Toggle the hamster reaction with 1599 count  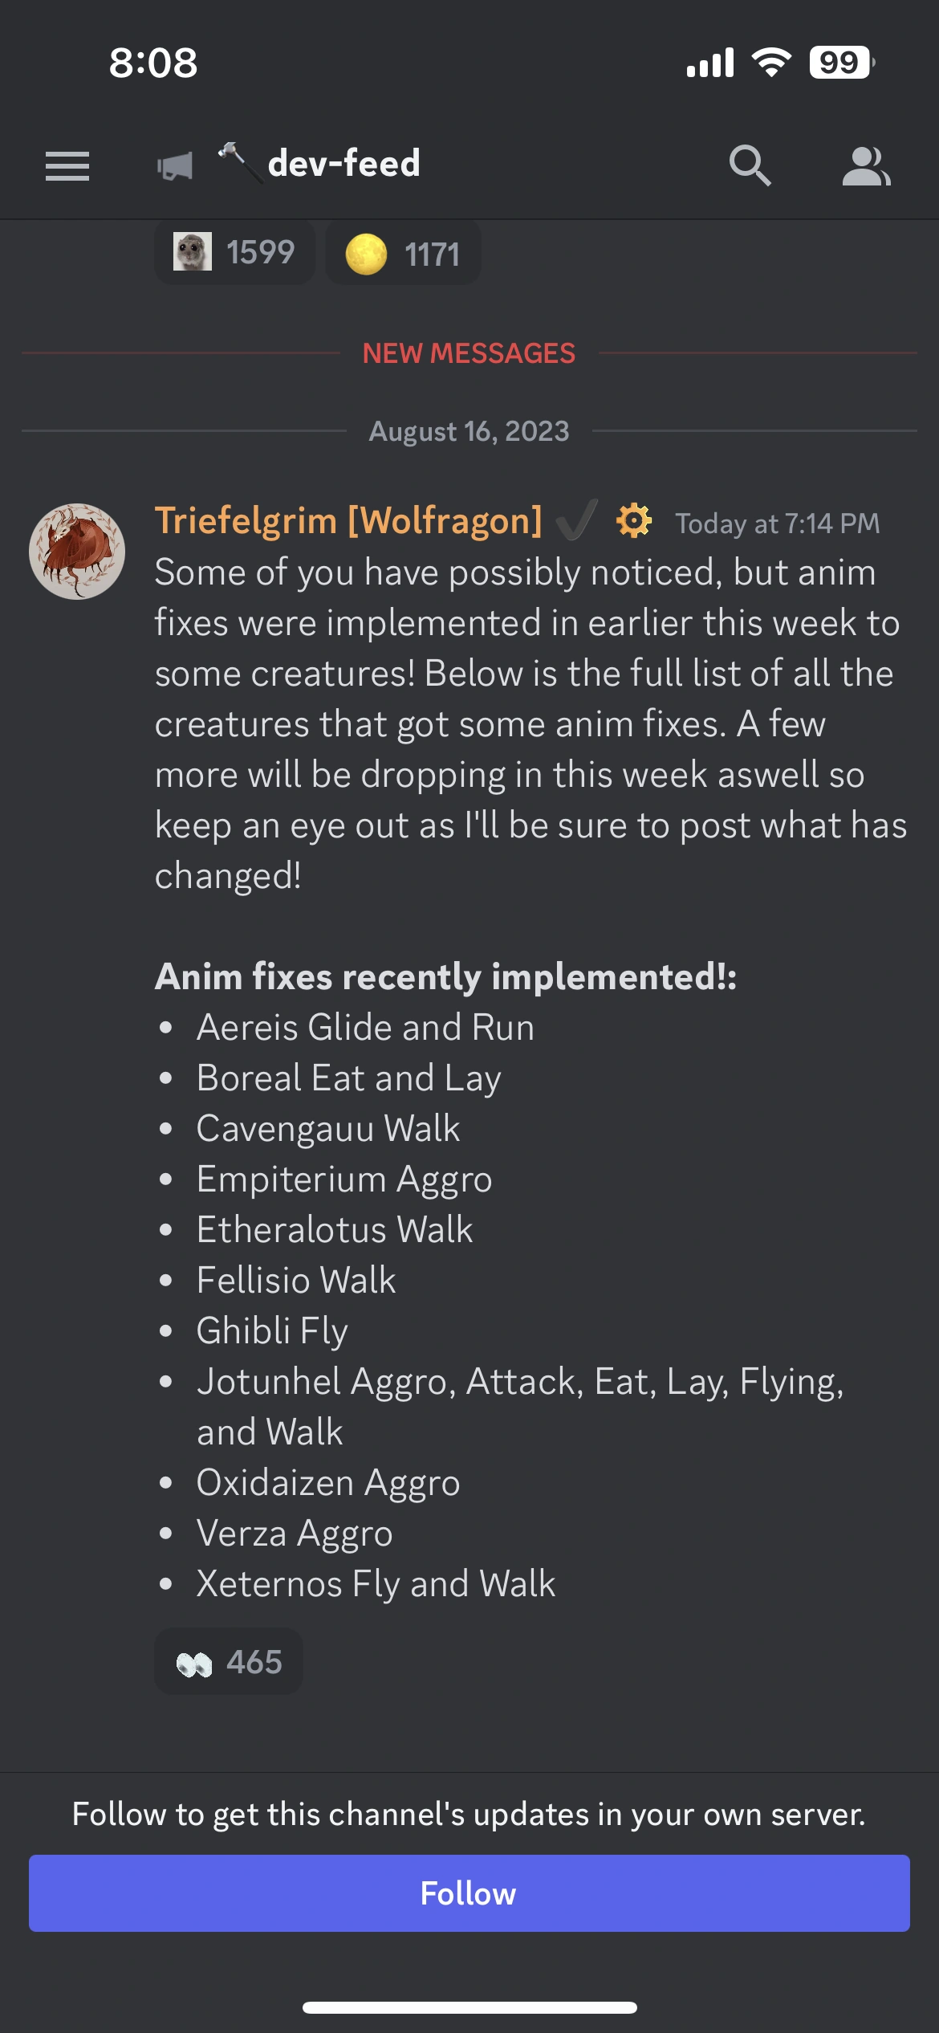point(234,252)
